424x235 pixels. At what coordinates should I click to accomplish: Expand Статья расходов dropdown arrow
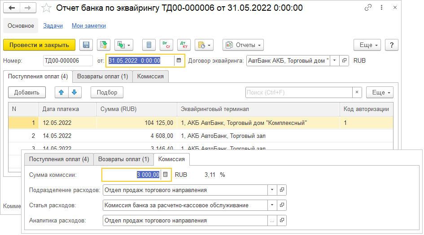click(x=272, y=205)
